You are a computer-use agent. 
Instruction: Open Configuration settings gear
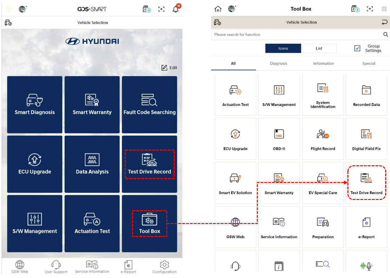coord(164,267)
